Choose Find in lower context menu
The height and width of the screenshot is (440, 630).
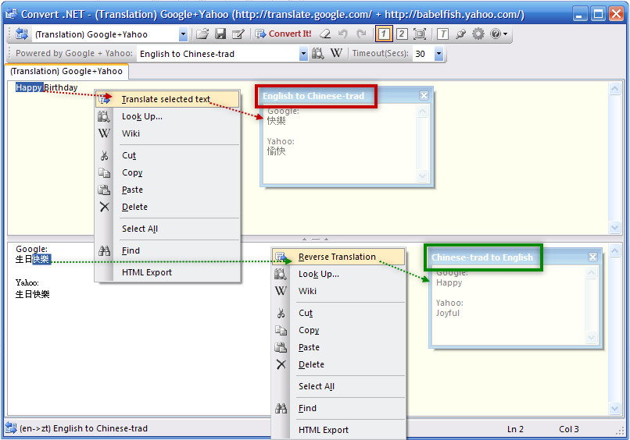pyautogui.click(x=338, y=408)
